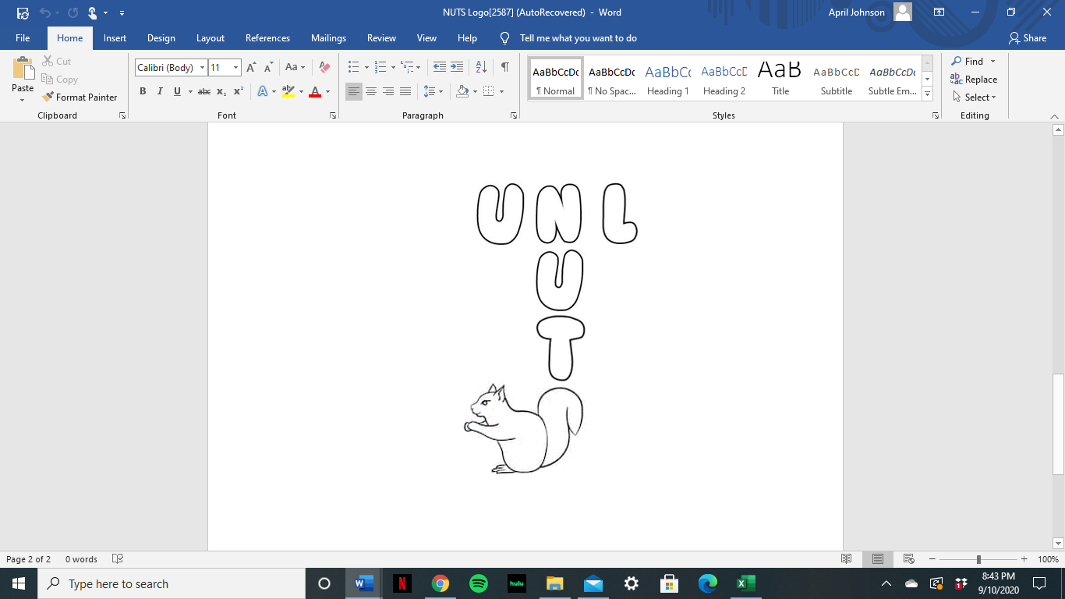
Task: Click the Clear All Formatting icon
Action: [325, 68]
